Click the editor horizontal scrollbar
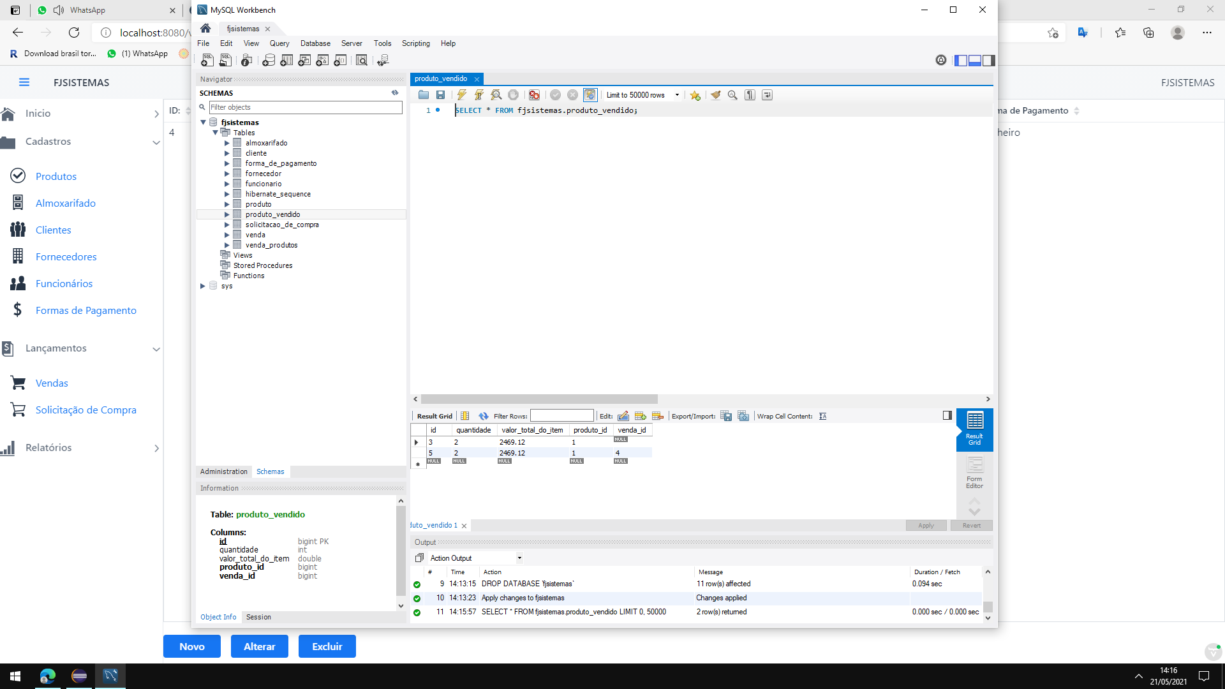The width and height of the screenshot is (1225, 689). coord(539,399)
